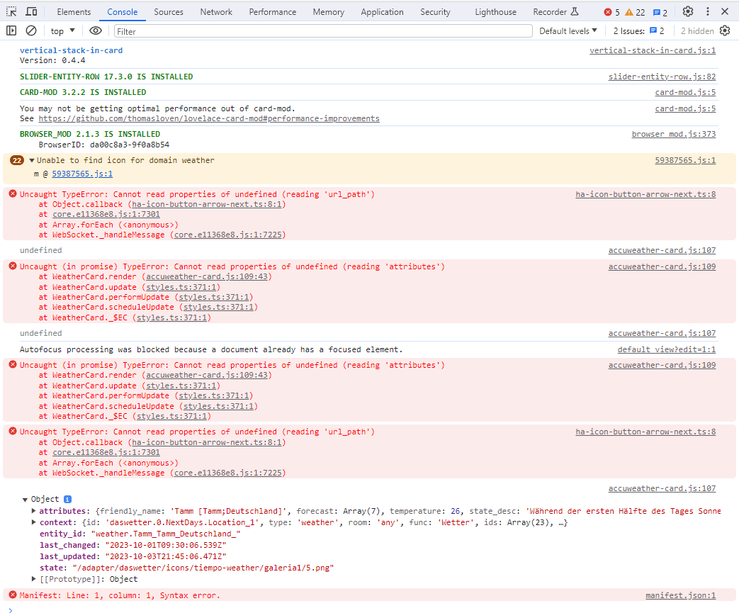Screen dimensions: 739x613
Task: Expand the [[Prototype]] entry
Action: click(33, 578)
